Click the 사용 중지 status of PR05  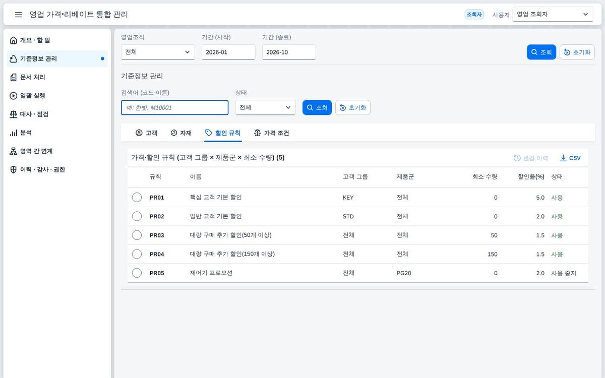[x=564, y=273]
